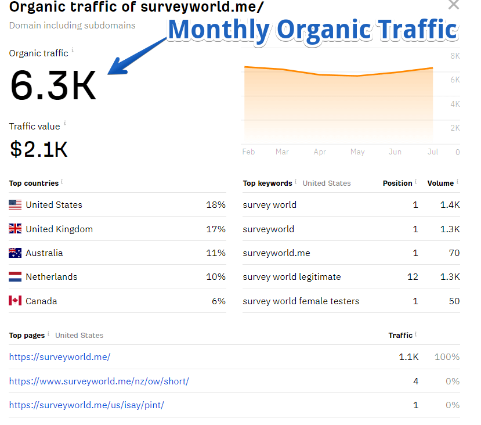Click info icon next to Traffic value

pyautogui.click(x=65, y=123)
